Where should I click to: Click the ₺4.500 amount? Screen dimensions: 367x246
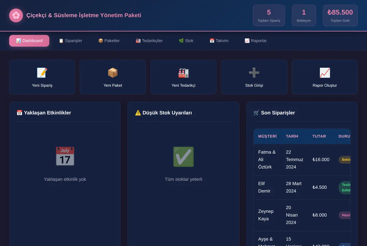320,187
